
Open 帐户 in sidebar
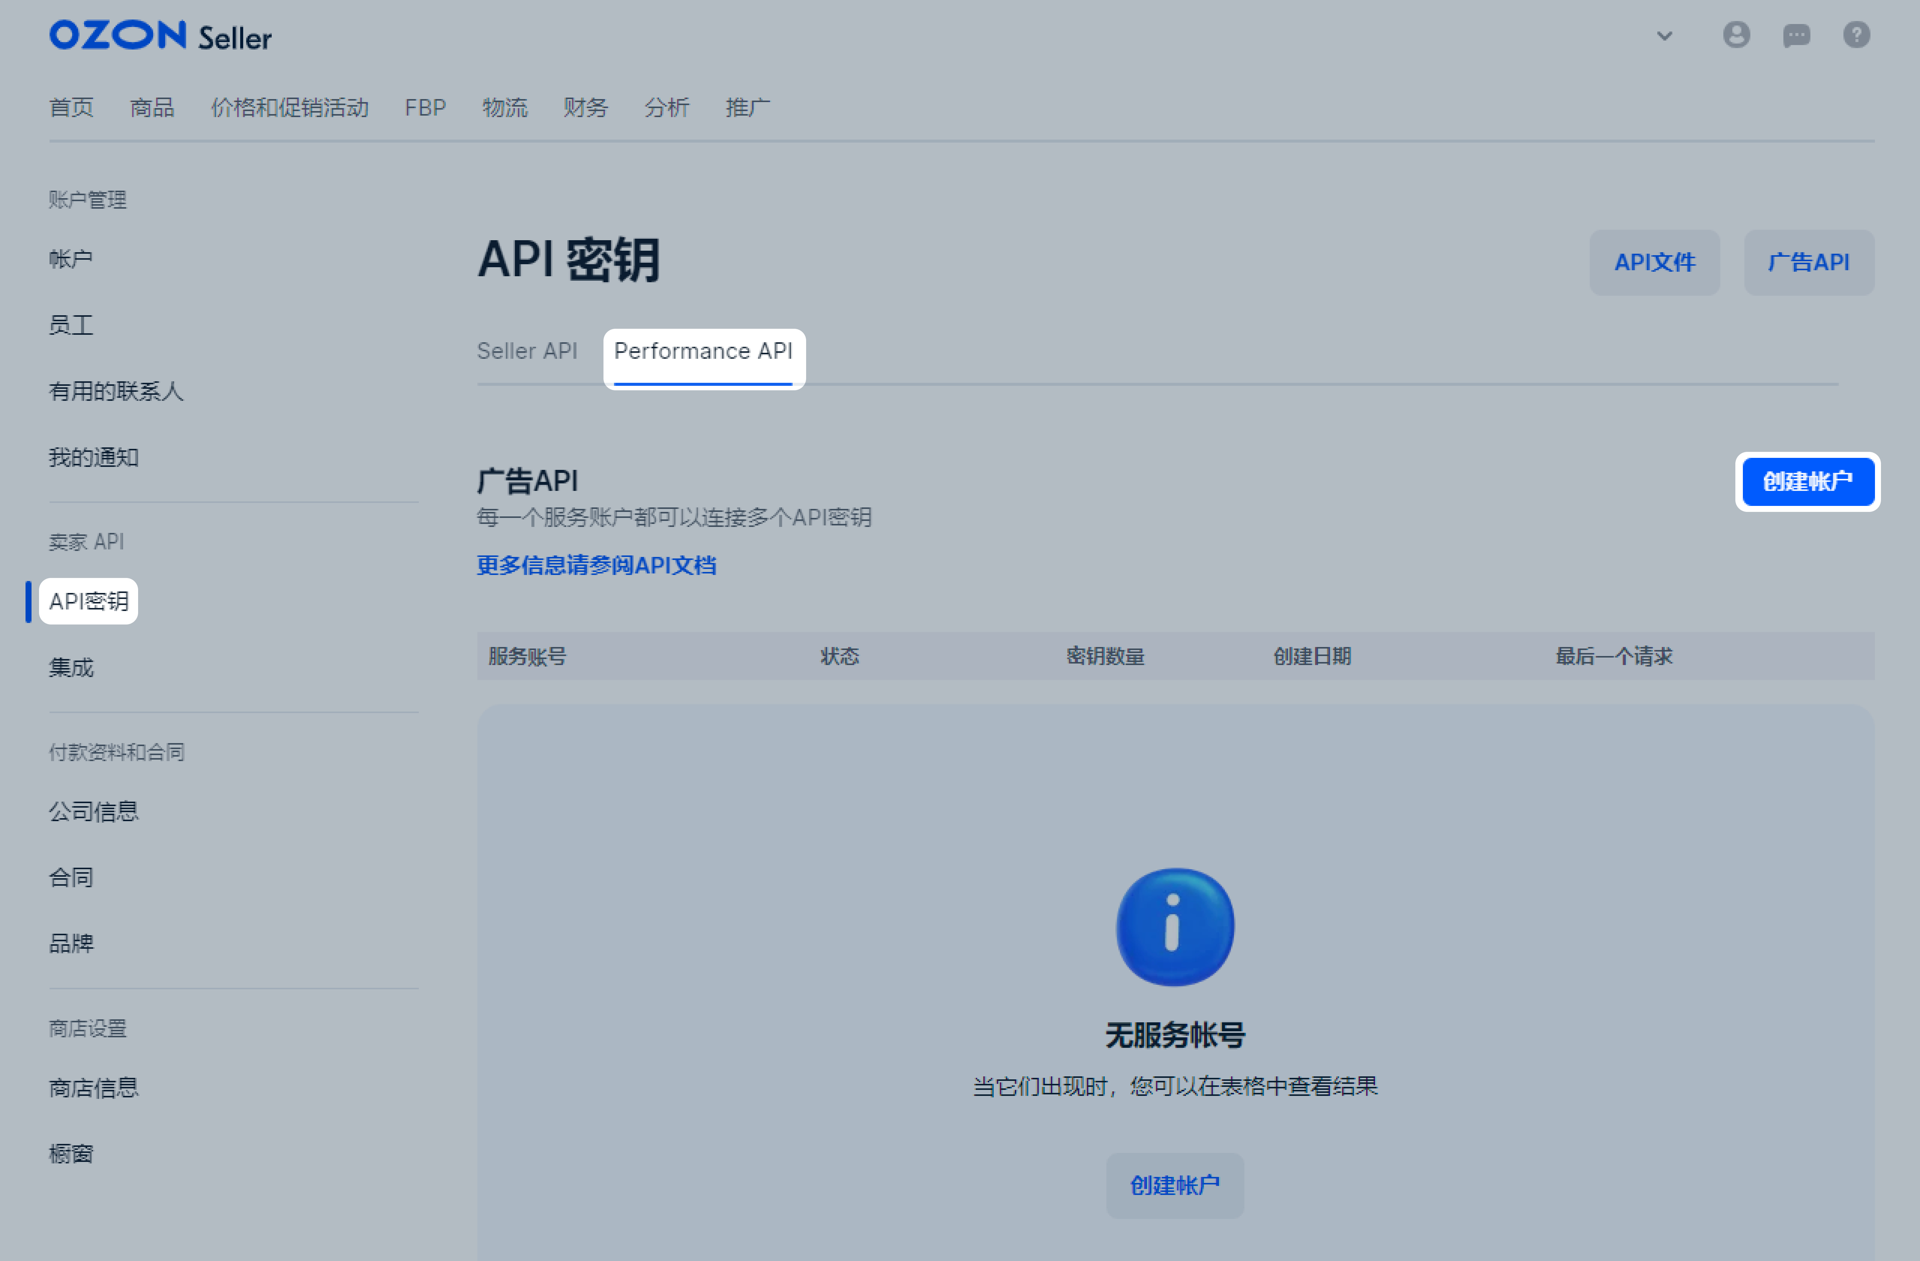point(71,259)
